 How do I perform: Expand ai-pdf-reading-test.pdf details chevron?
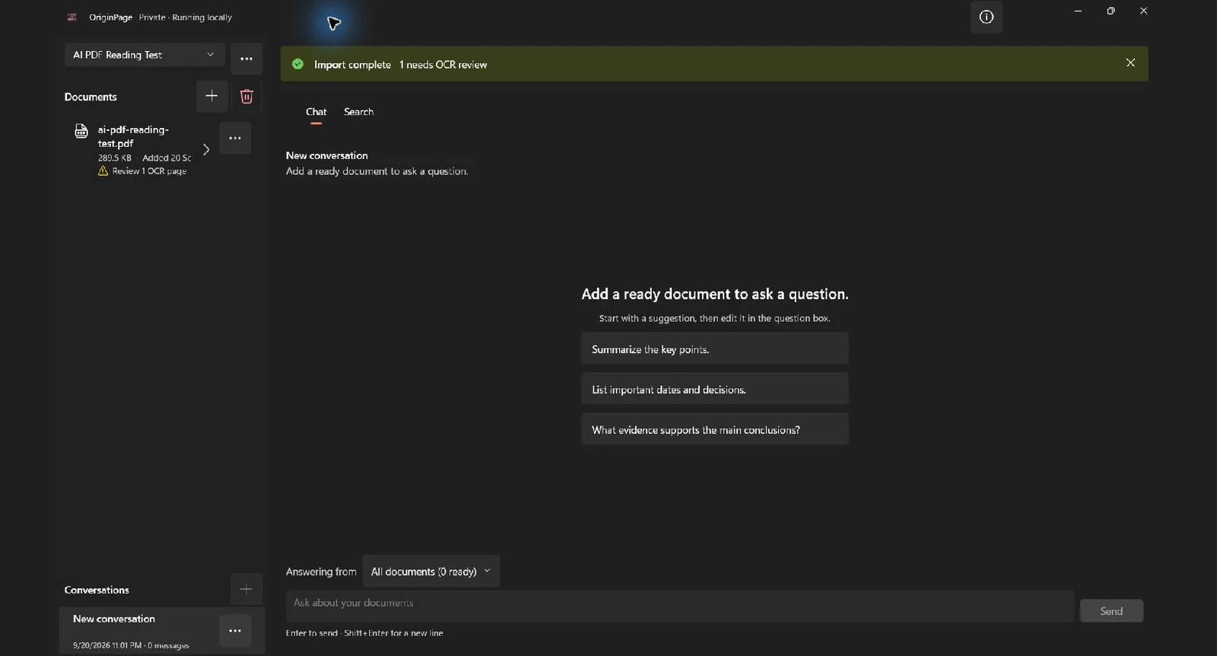205,149
